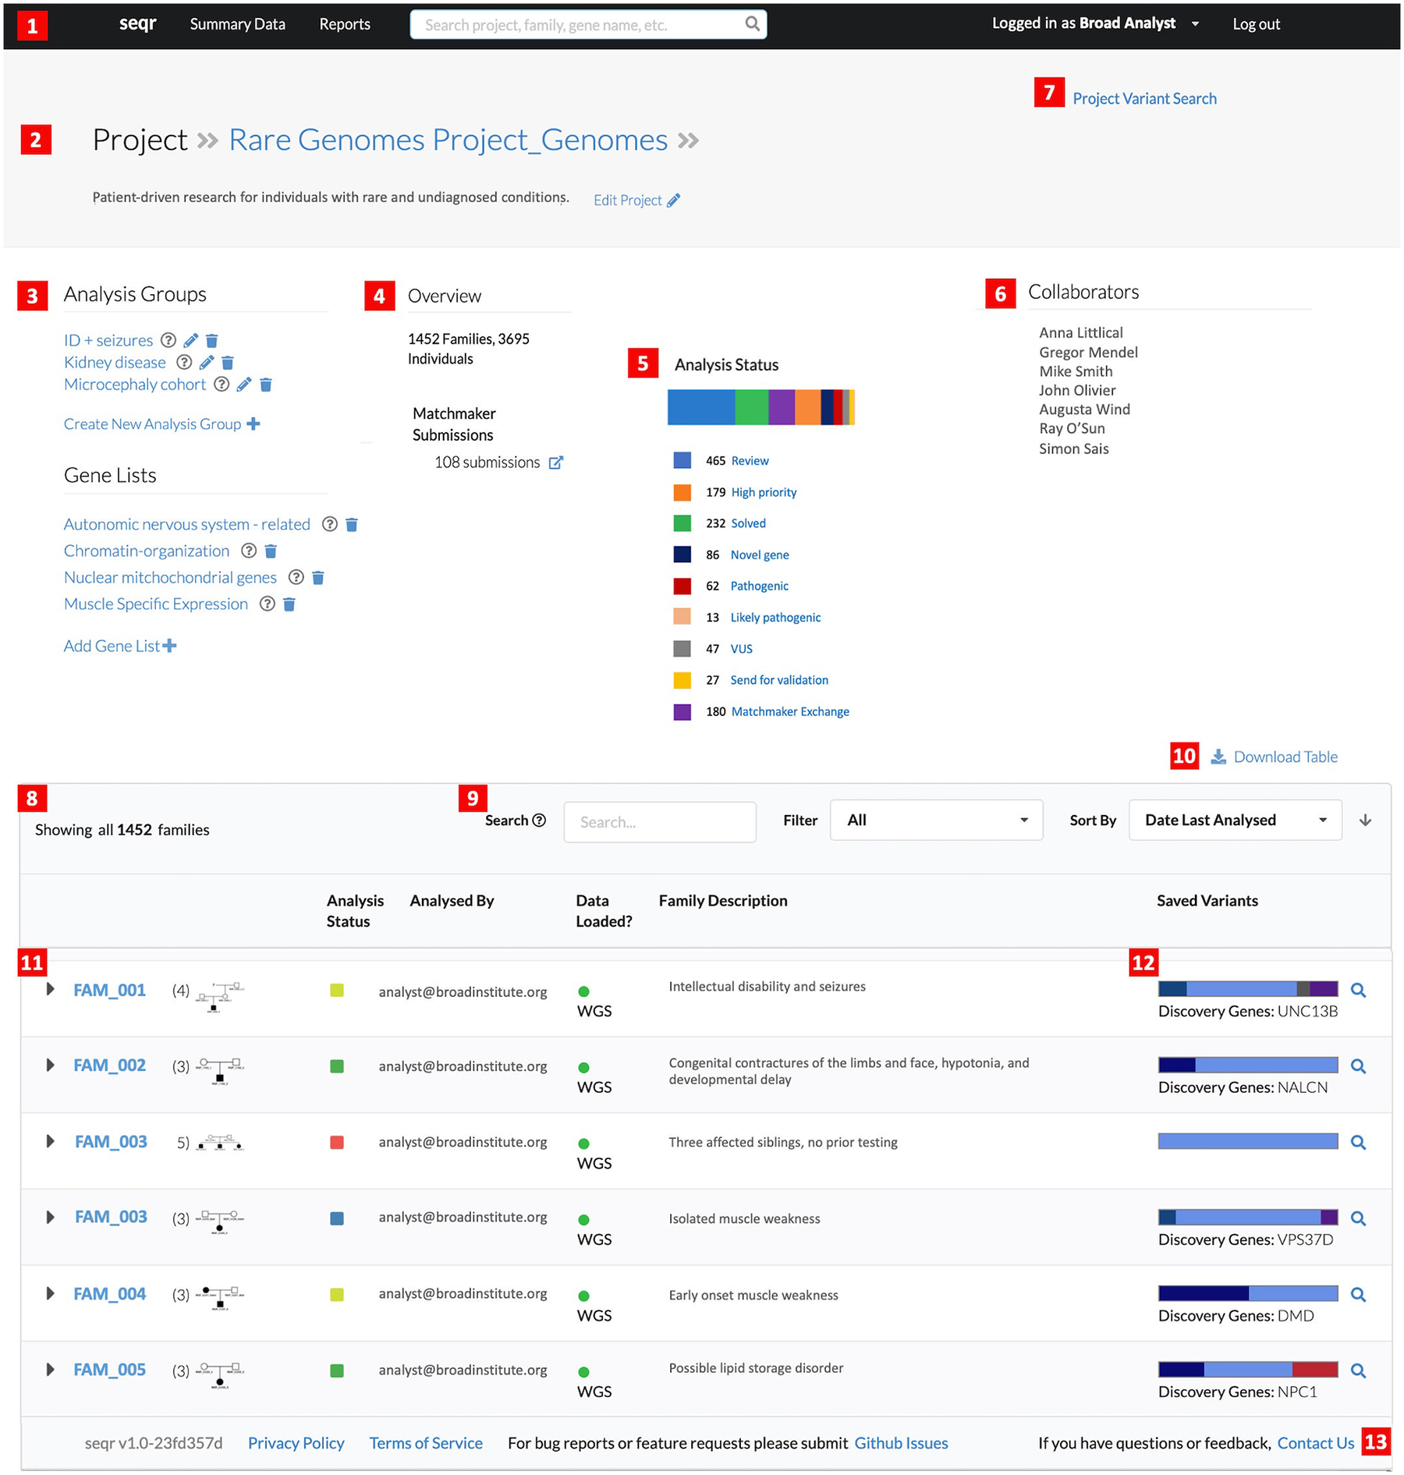
Task: Delete Nuclear mitchochondrial genes list
Action: point(318,577)
